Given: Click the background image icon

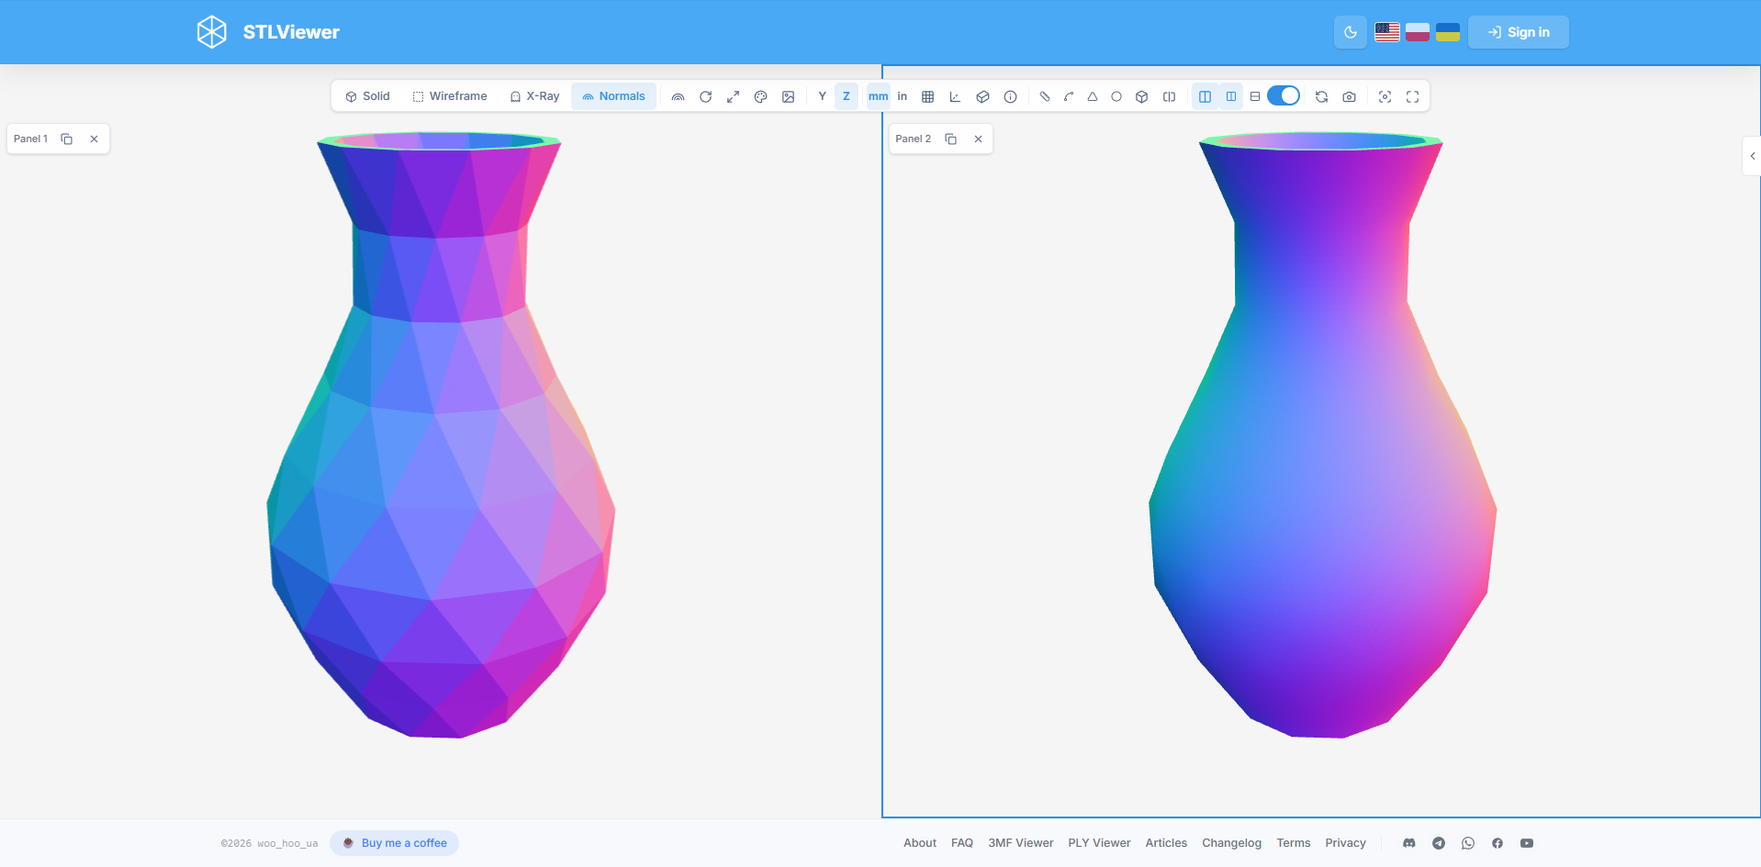Looking at the screenshot, I should click(789, 96).
